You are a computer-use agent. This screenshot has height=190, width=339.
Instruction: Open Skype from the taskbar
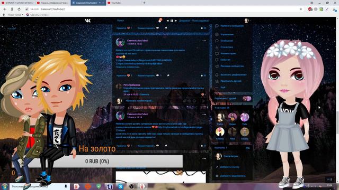pos(120,186)
